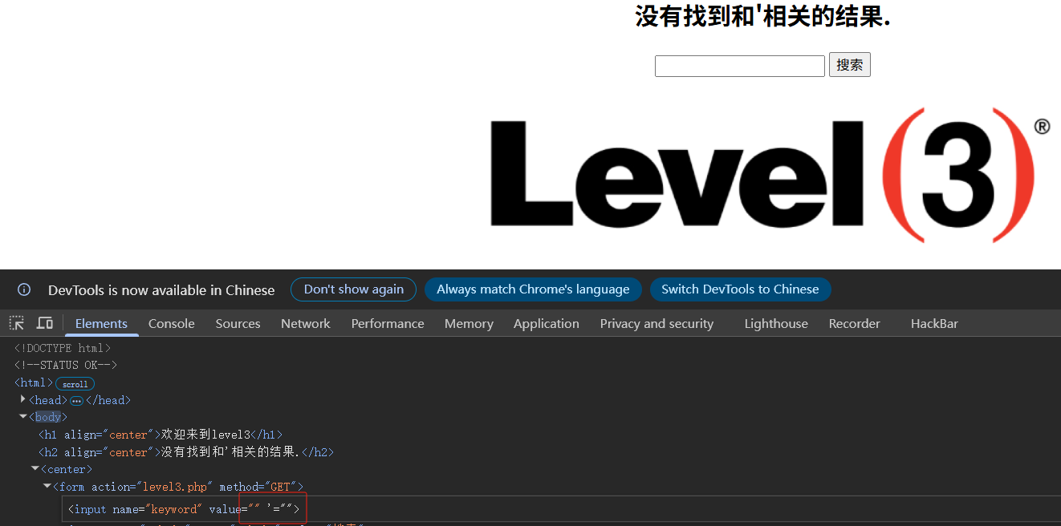Click the info icon in DevTools notice
1061x526 pixels.
pos(24,289)
